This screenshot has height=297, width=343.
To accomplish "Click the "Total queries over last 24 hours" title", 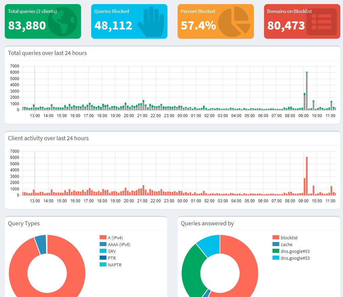I will 47,53.
